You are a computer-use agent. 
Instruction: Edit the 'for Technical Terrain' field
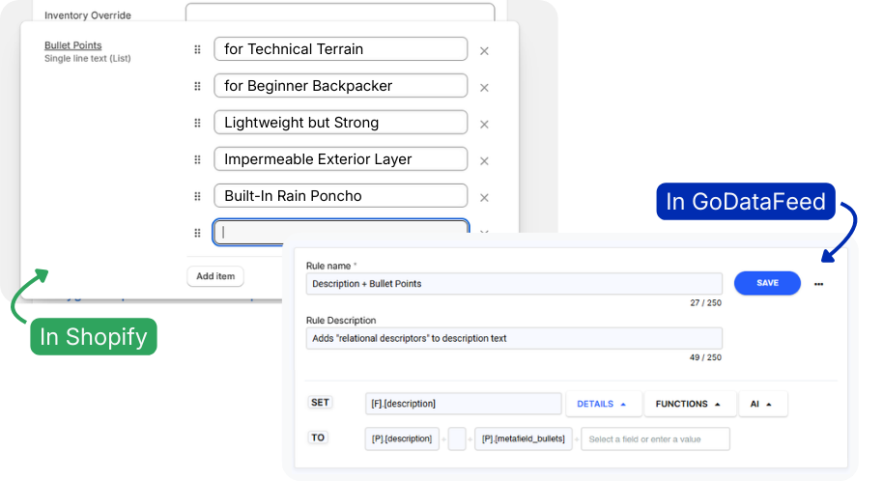(x=341, y=49)
